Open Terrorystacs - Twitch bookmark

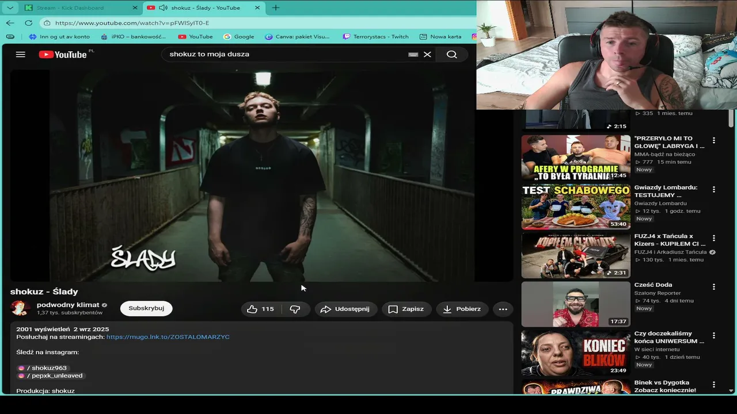click(x=375, y=37)
